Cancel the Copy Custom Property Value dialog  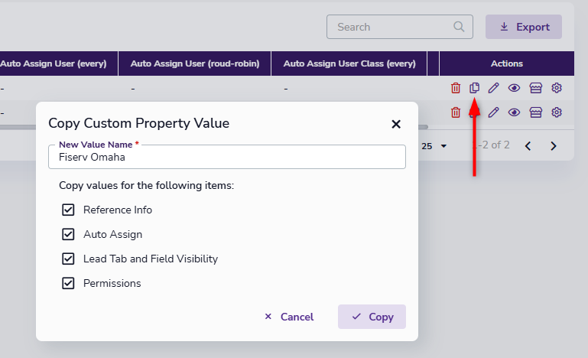click(288, 317)
